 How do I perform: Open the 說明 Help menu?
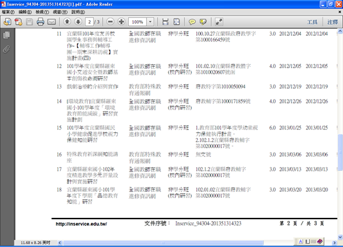[78, 12]
